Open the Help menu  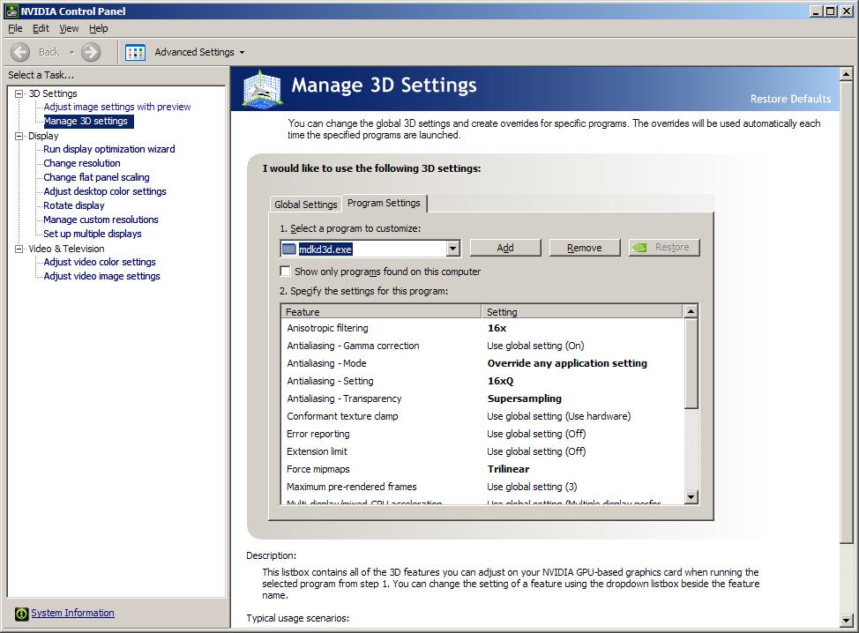click(99, 28)
